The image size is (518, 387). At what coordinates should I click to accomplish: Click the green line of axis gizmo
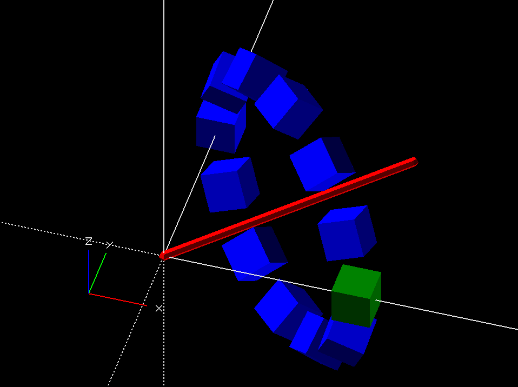(97, 273)
